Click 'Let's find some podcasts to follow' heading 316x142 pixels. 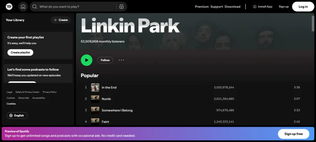(33, 70)
